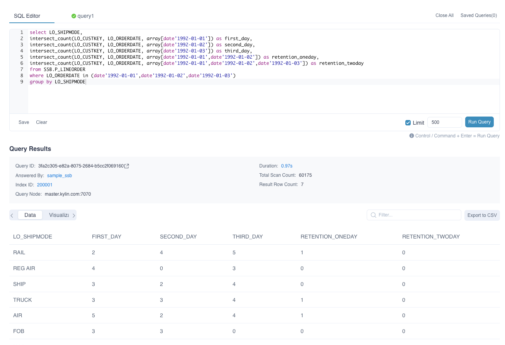Open the sample_ssb model link

tap(60, 176)
